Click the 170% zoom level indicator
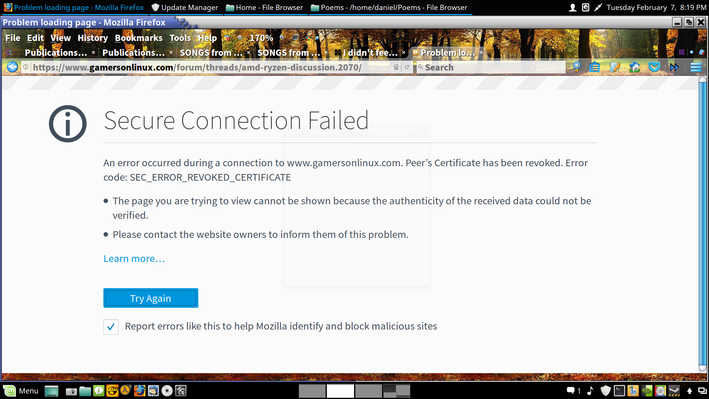 coord(261,38)
